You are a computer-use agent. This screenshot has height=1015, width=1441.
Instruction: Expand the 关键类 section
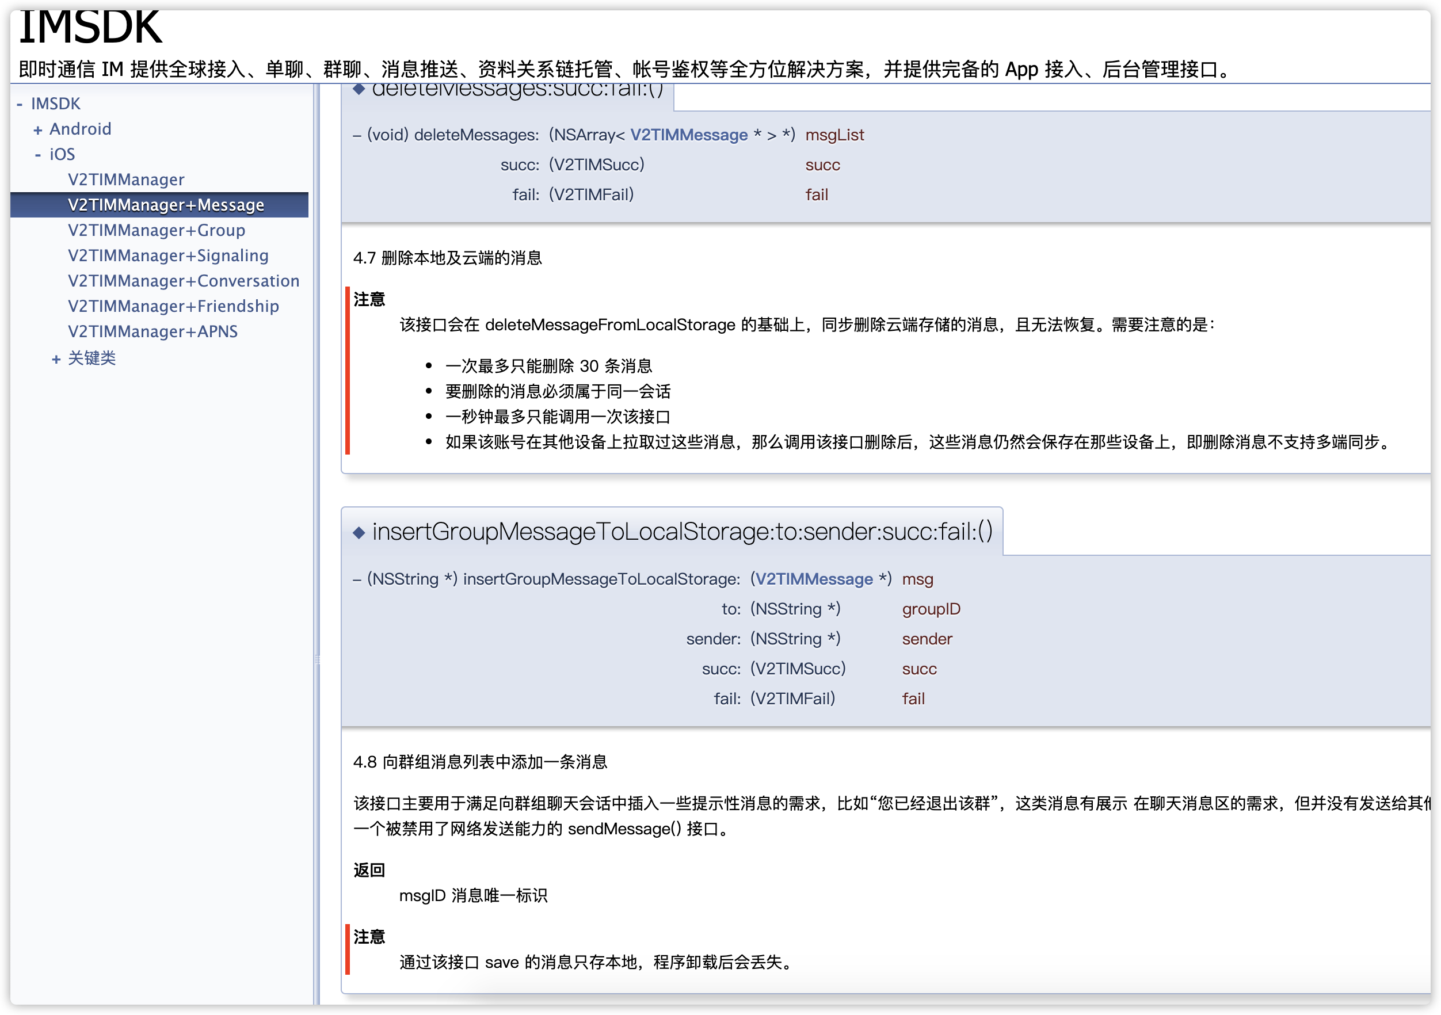pyautogui.click(x=56, y=358)
